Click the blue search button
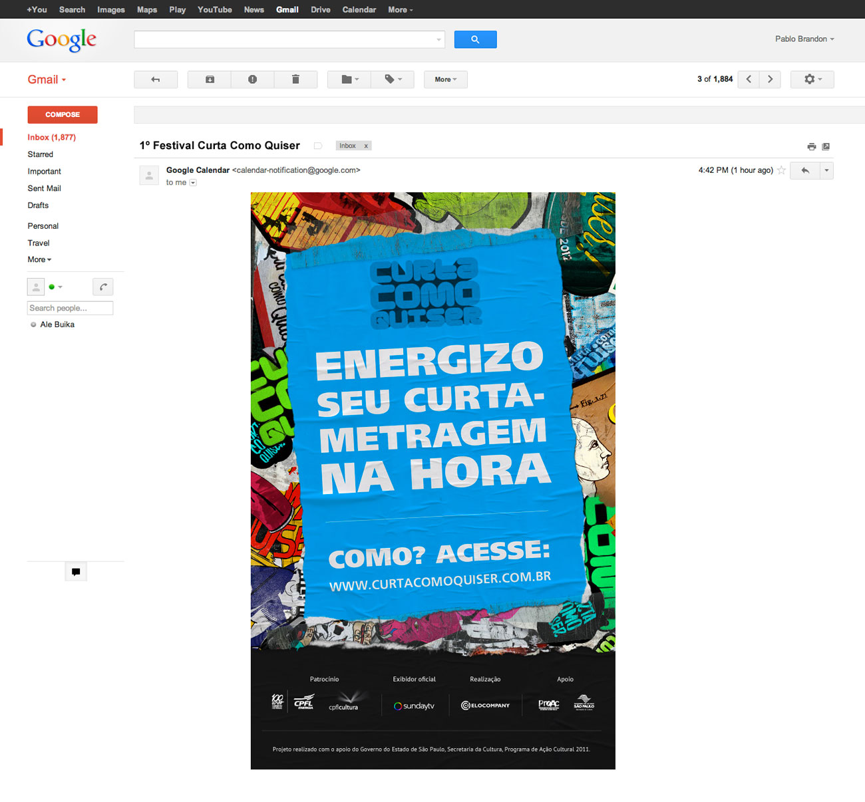The width and height of the screenshot is (865, 802). 475,39
